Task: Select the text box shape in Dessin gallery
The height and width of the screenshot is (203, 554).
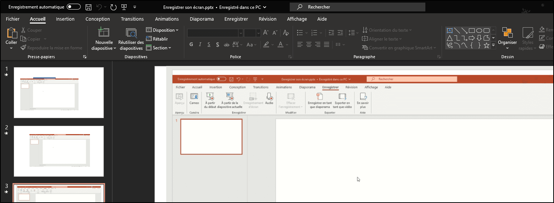Action: click(x=450, y=31)
